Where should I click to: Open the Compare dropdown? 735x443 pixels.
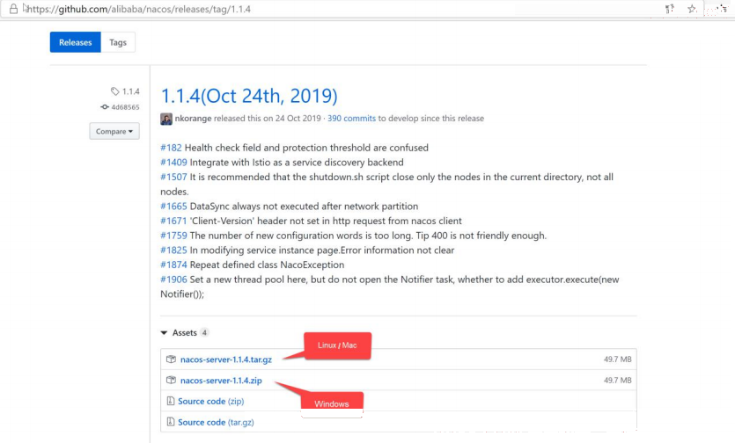pyautogui.click(x=114, y=131)
